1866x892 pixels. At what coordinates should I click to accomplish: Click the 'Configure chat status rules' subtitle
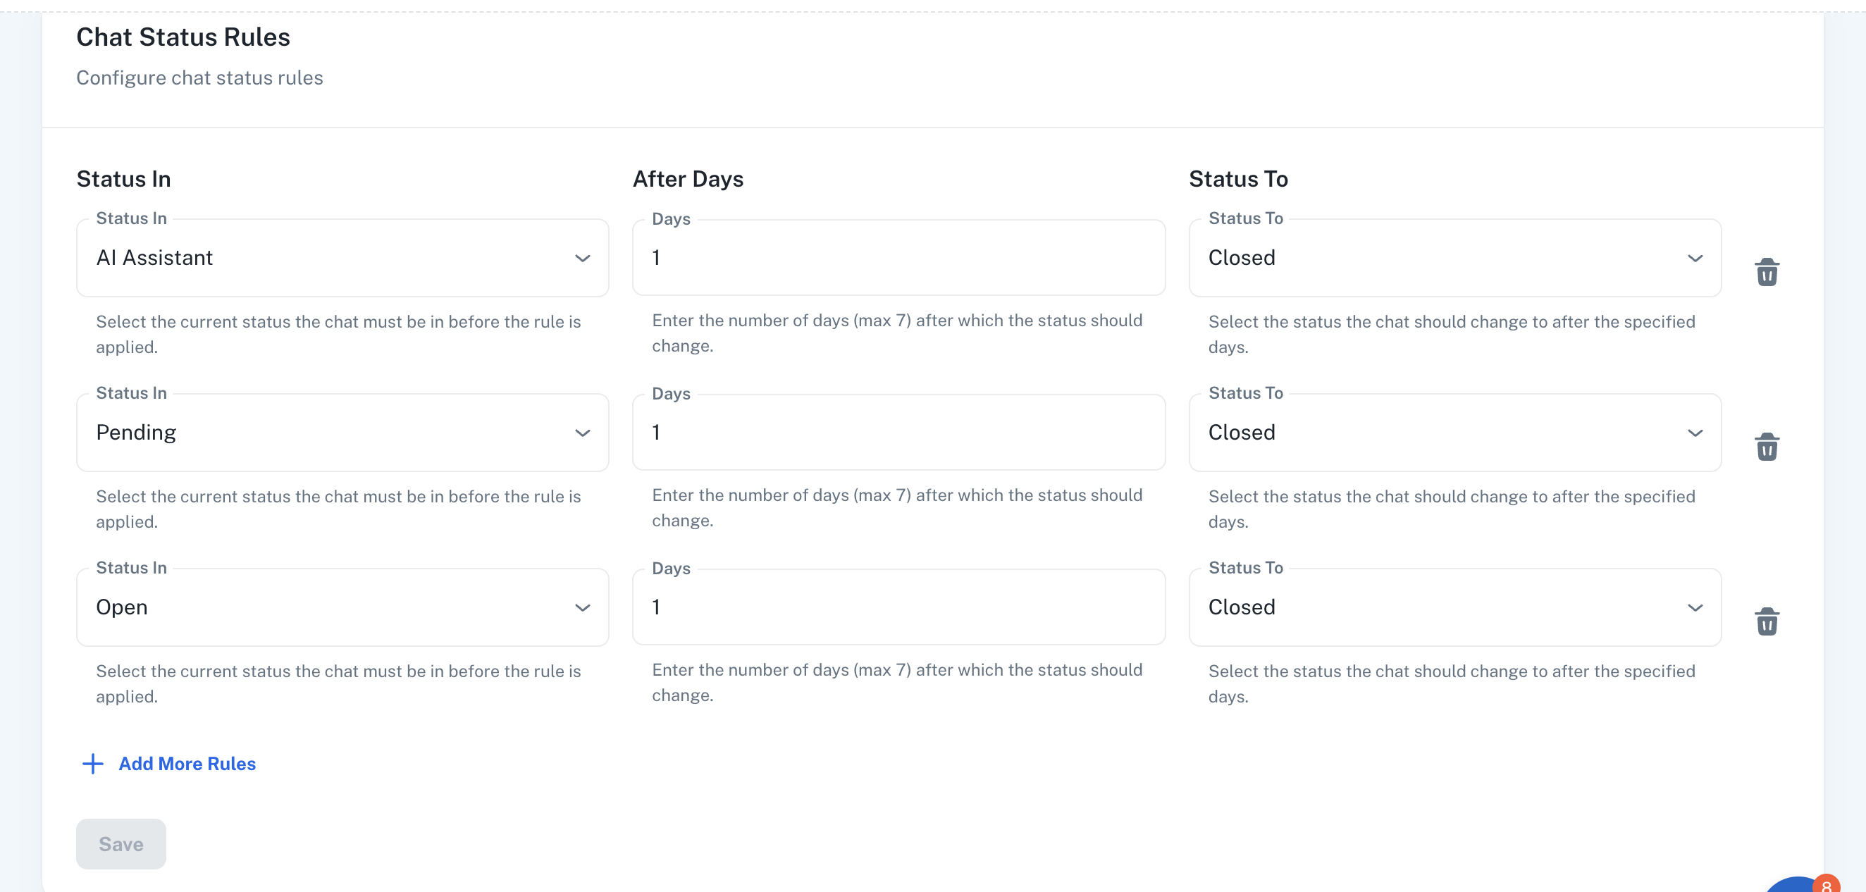[200, 78]
